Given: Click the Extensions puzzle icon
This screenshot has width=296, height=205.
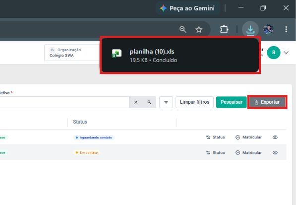Looking at the screenshot, I should (x=224, y=29).
